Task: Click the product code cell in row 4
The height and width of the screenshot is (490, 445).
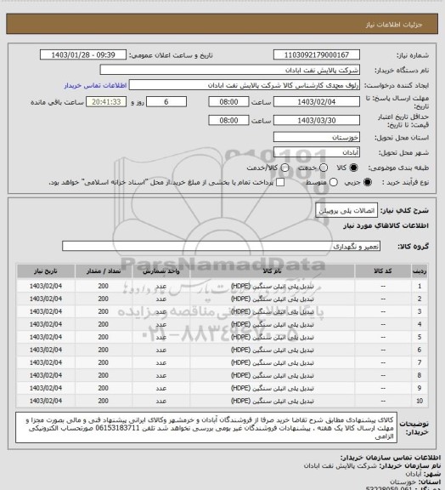Action: [x=383, y=325]
